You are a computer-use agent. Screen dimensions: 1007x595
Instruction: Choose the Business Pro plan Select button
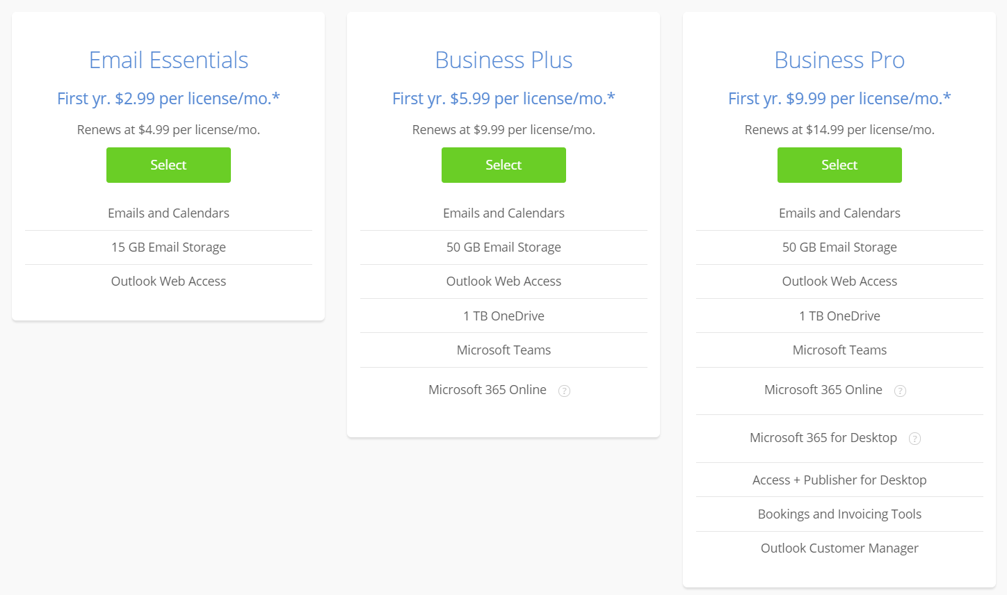[x=839, y=165]
